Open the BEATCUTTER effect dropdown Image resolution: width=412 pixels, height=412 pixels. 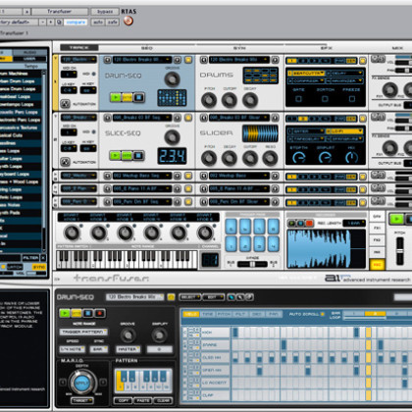tap(306, 73)
